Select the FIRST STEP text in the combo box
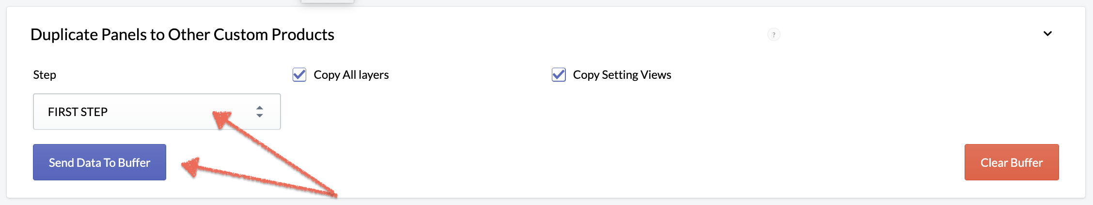This screenshot has height=205, width=1093. [x=78, y=112]
